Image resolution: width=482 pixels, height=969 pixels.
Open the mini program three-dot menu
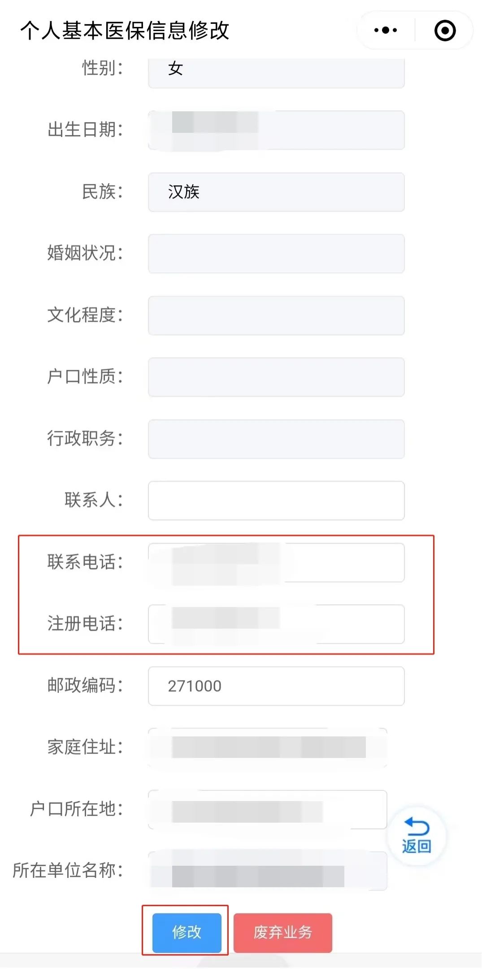pyautogui.click(x=386, y=31)
